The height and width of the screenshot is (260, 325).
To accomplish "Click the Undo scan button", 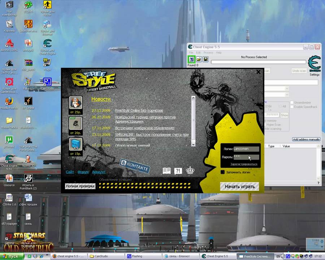I will pyautogui.click(x=299, y=71).
